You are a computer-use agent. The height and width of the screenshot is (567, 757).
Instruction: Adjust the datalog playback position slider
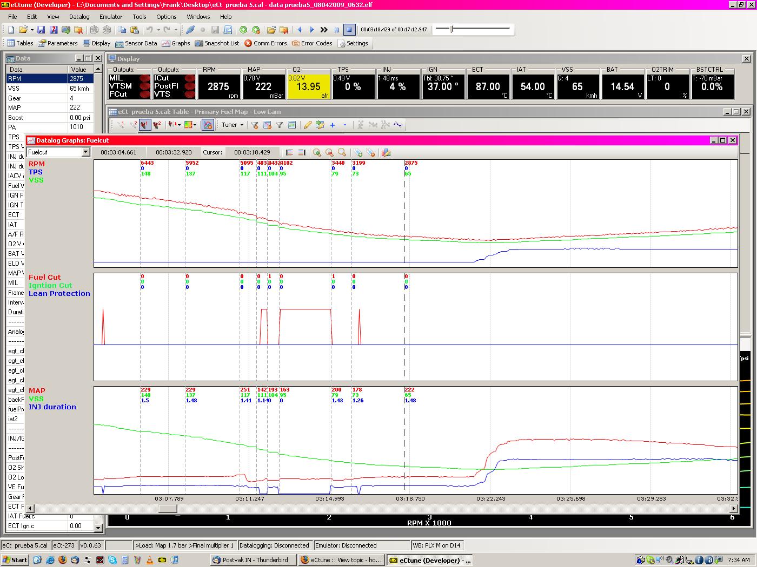tap(451, 29)
